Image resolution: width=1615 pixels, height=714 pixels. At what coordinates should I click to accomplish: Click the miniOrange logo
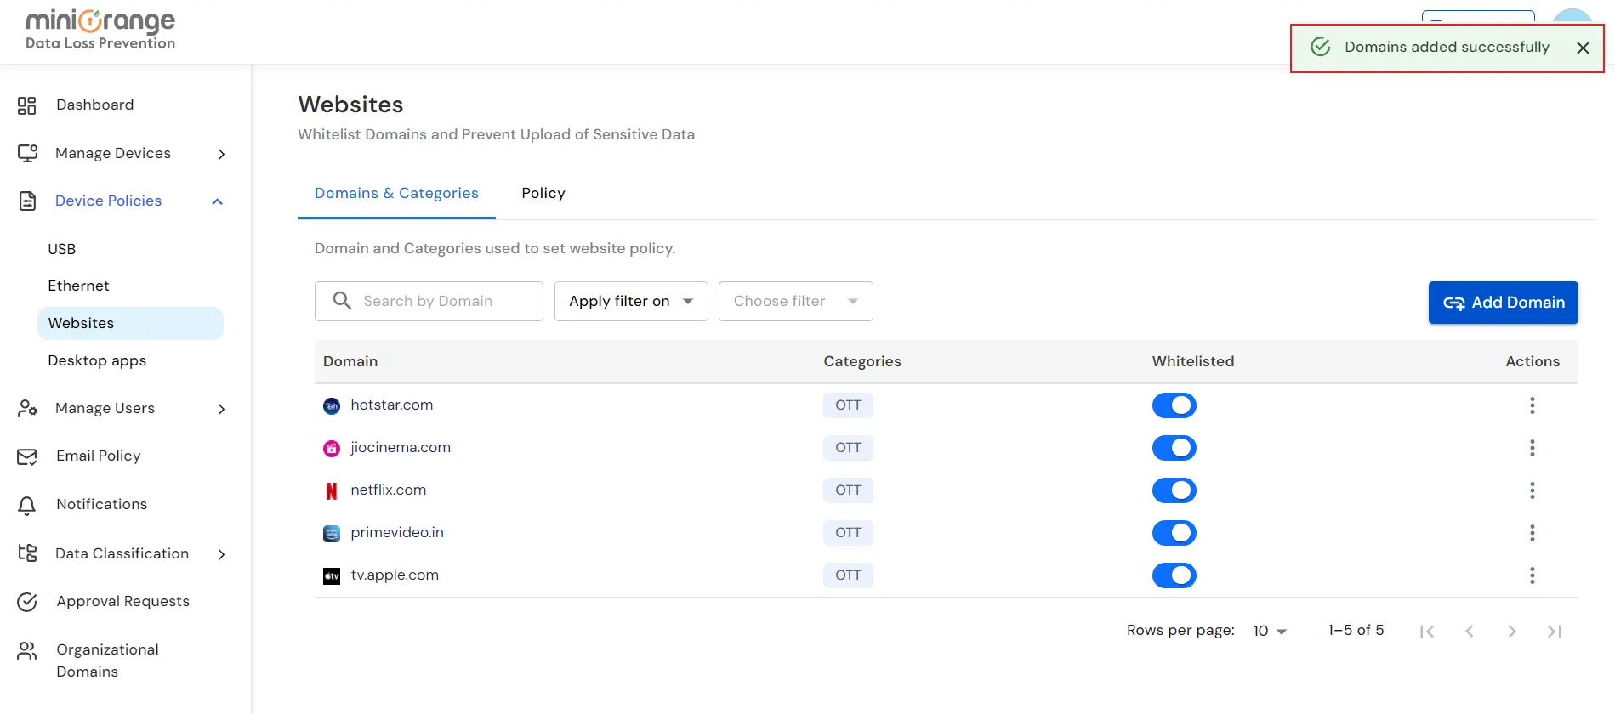(x=100, y=30)
